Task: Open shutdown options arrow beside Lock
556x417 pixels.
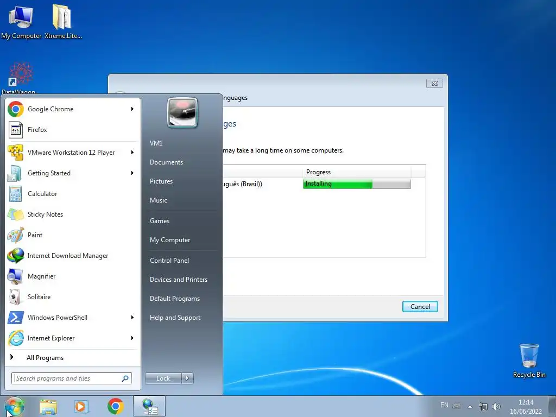Action: click(x=187, y=378)
